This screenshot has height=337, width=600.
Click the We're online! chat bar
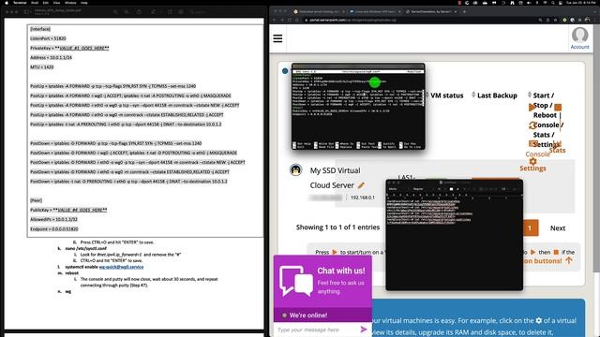coord(322,315)
